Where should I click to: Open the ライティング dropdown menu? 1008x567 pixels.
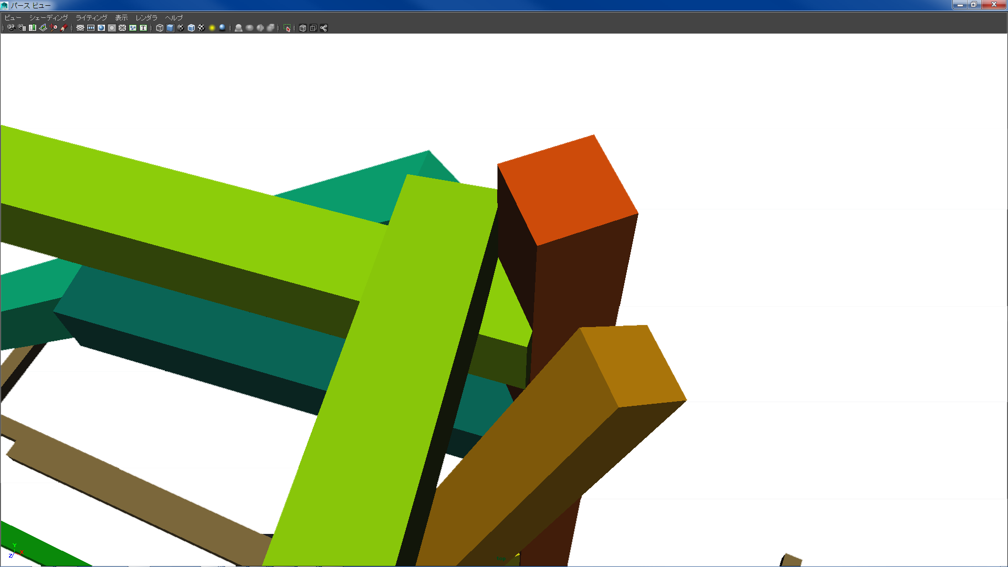(x=91, y=17)
